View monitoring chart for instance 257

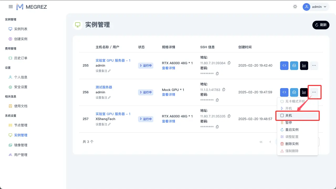[304, 119]
